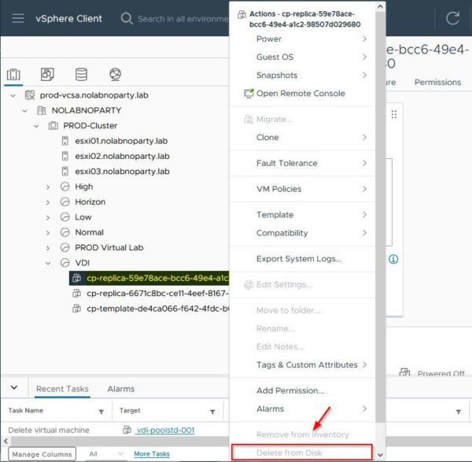Open the vdi-poolstd-001 target link
Screen dimensions: 472x462
tap(165, 430)
